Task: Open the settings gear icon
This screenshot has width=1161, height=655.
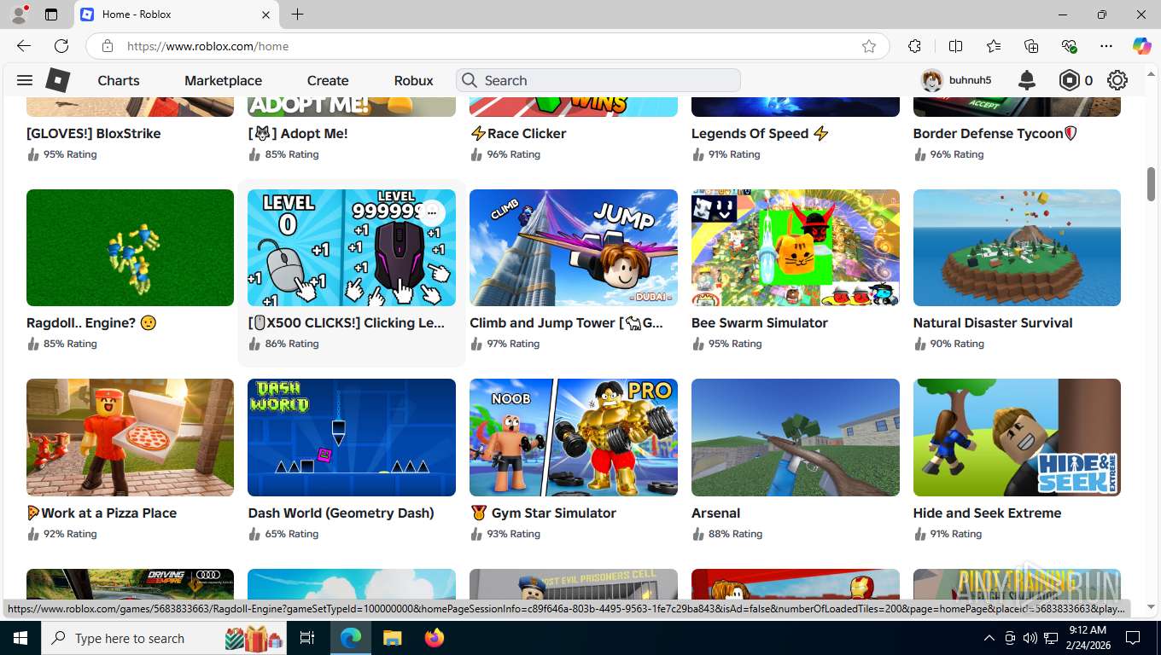Action: click(1117, 80)
